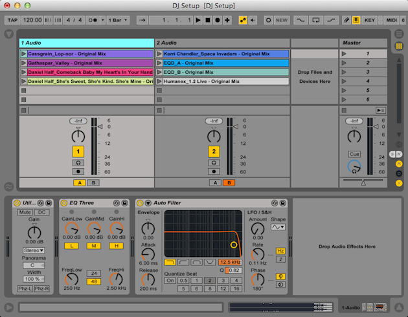Toggle the Loop switch in toolbar

click(x=316, y=20)
